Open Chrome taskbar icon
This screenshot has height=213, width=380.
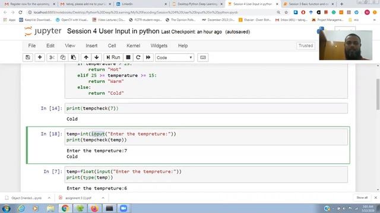pos(65,208)
